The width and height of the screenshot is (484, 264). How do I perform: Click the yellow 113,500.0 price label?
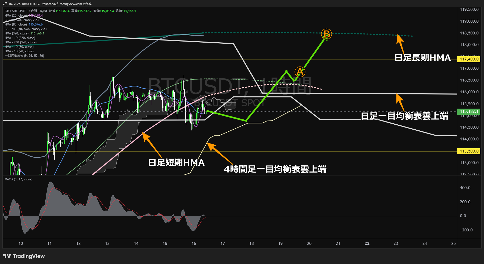469,151
